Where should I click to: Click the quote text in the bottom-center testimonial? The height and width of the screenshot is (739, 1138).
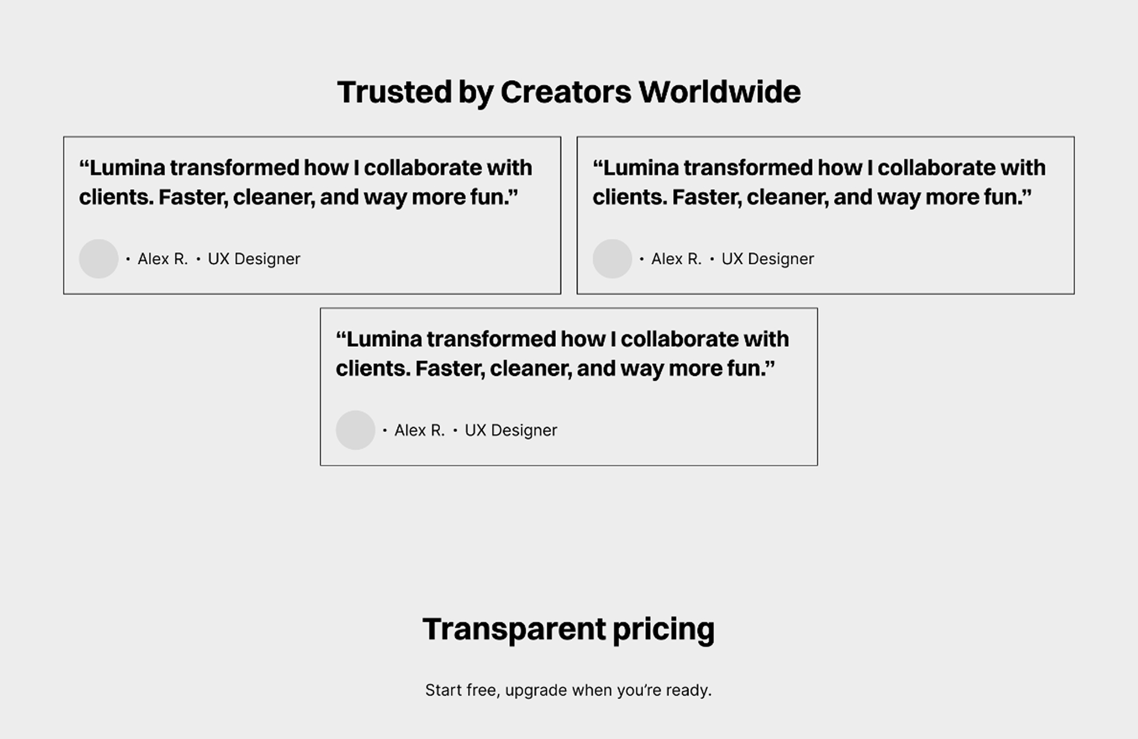point(562,354)
